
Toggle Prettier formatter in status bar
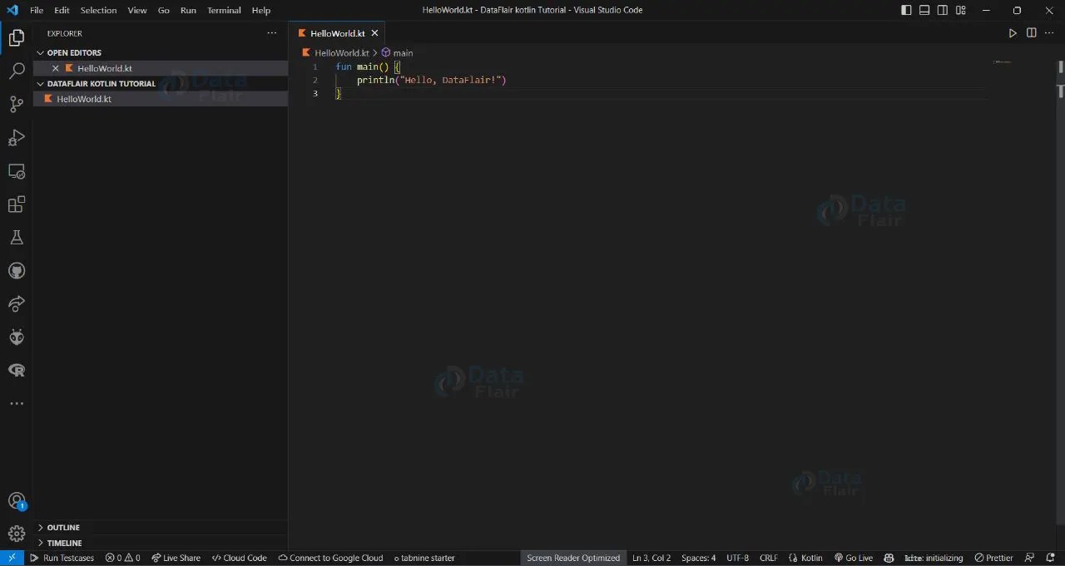click(x=993, y=558)
